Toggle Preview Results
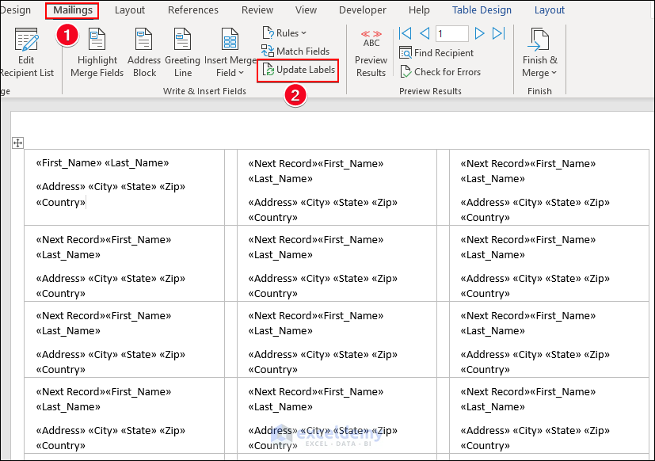 tap(371, 38)
